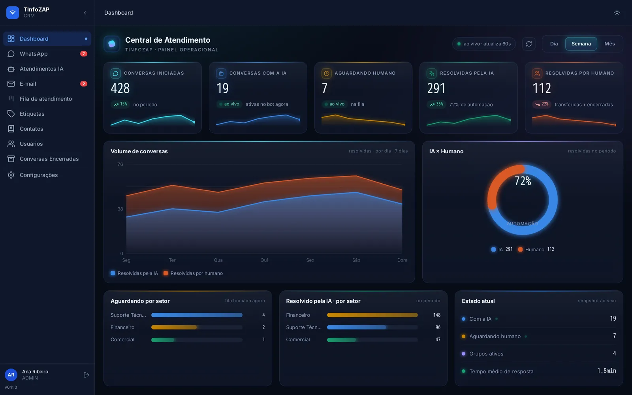The image size is (632, 395).
Task: Click the TInfoZAP wifi logo icon
Action: tap(13, 13)
